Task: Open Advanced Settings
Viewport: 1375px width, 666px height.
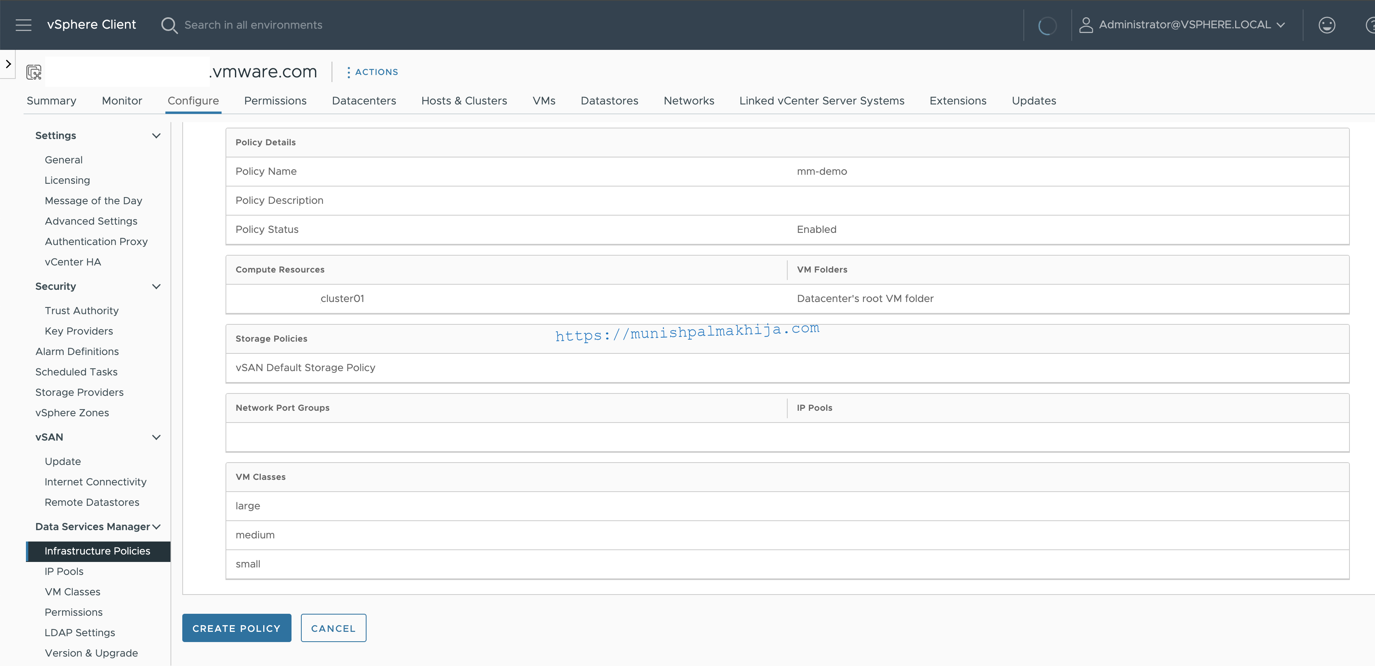Action: 91,221
